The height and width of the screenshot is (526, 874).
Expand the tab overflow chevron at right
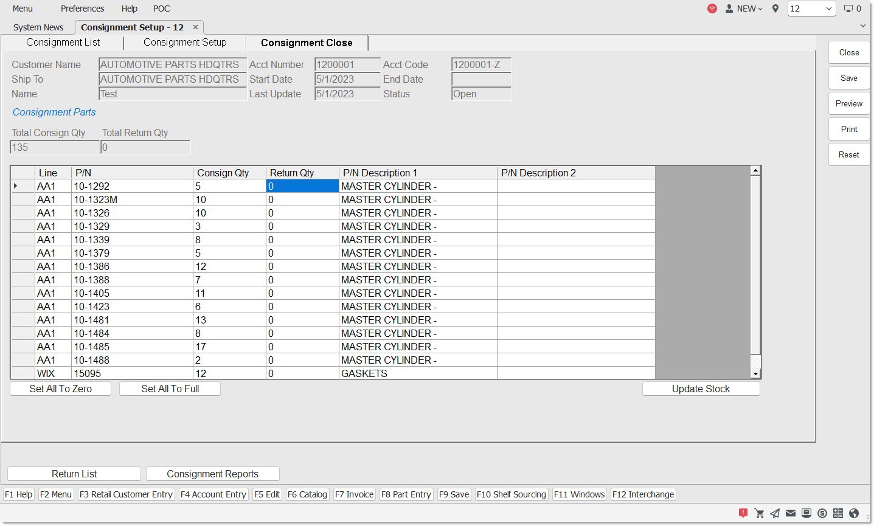[862, 26]
